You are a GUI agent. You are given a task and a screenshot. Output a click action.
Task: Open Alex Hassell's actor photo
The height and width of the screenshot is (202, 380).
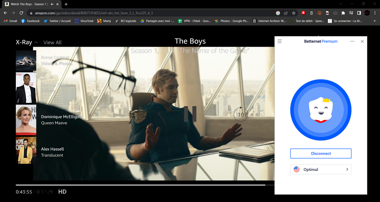[x=26, y=150]
